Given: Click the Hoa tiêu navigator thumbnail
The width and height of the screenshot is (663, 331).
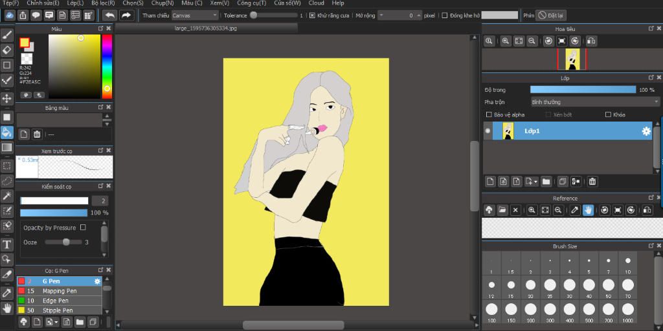Looking at the screenshot, I should click(x=572, y=59).
